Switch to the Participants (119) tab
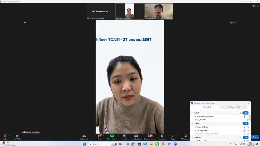The width and height of the screenshot is (260, 146). pyautogui.click(x=234, y=107)
